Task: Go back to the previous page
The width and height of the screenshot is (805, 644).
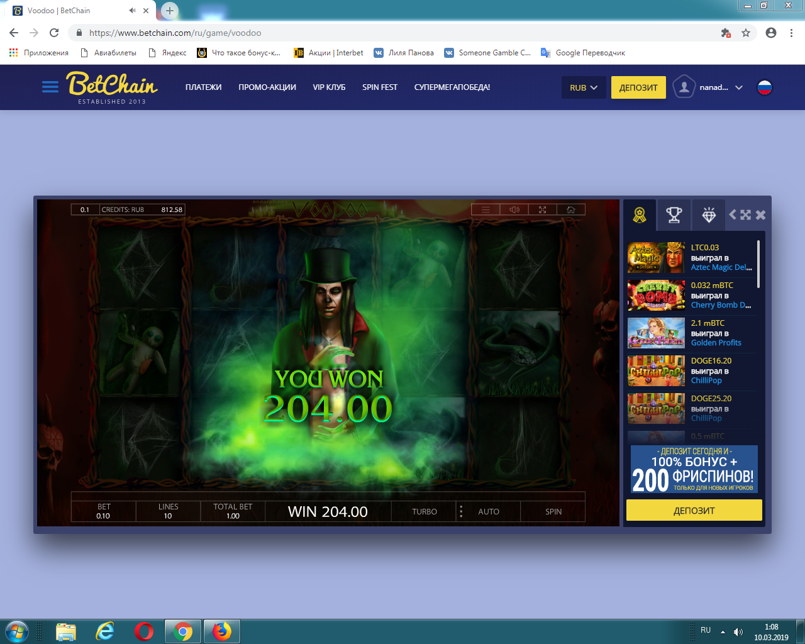Action: point(14,33)
